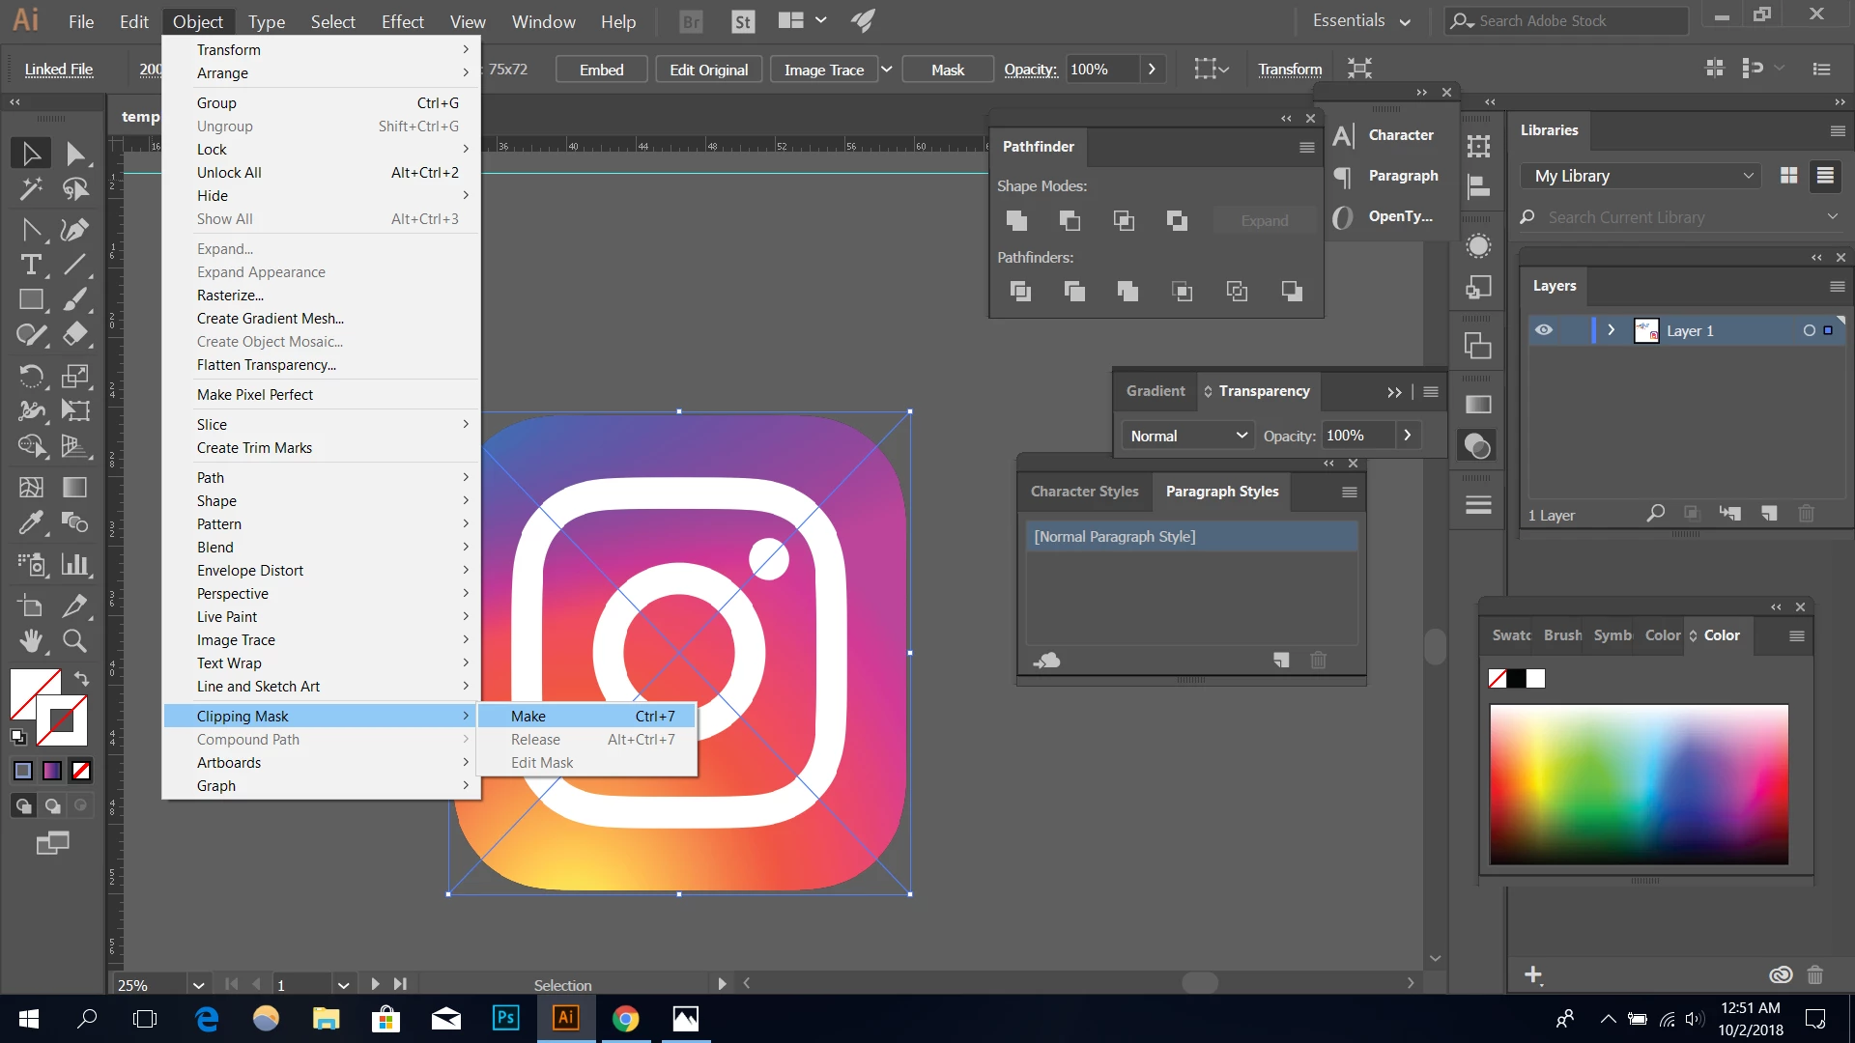Select the Direct Selection tool
This screenshot has height=1043, width=1855.
pos(74,154)
